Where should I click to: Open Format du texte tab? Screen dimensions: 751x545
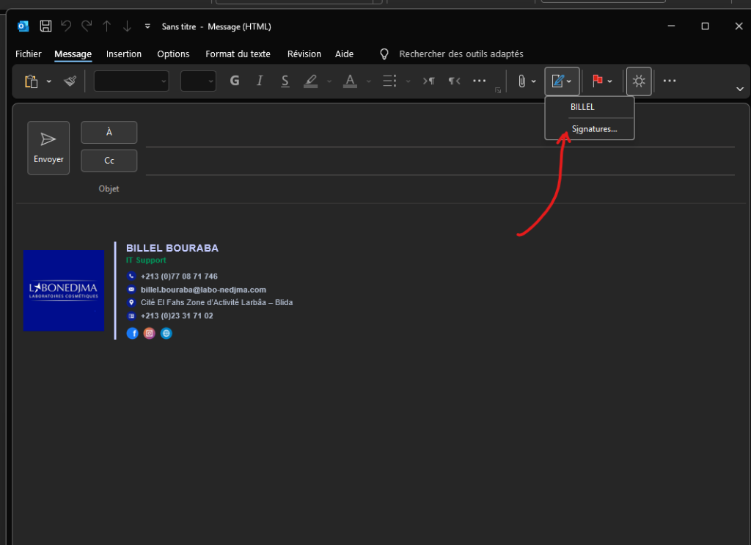(238, 54)
